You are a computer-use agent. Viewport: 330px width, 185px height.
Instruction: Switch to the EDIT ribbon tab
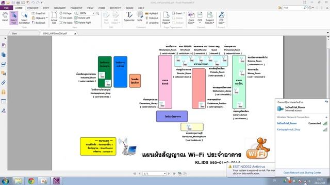click(46, 8)
